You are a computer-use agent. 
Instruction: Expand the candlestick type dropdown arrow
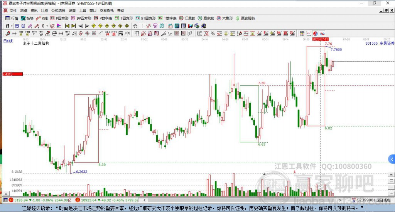point(47,26)
